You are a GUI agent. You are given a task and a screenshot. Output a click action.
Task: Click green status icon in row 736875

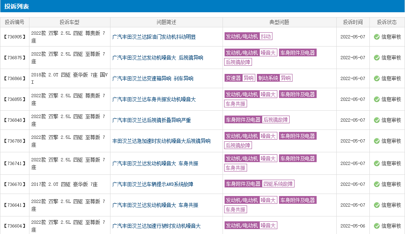[377, 58]
